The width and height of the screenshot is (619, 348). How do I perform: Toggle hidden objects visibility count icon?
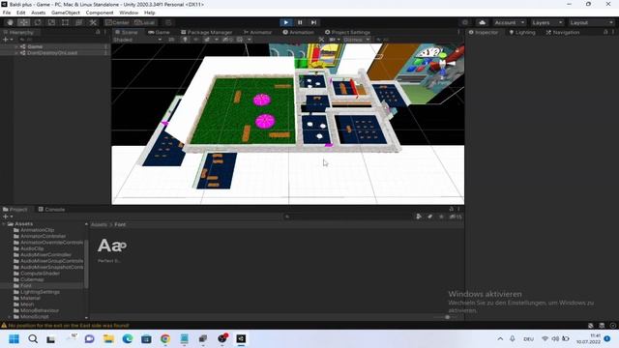(x=227, y=40)
